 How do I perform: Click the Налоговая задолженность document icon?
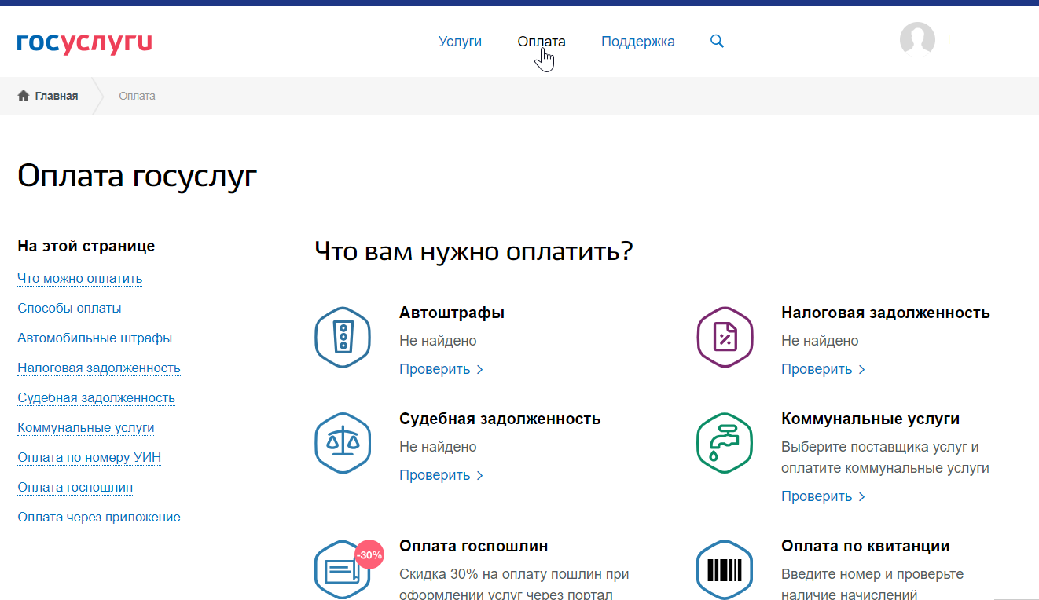point(725,338)
